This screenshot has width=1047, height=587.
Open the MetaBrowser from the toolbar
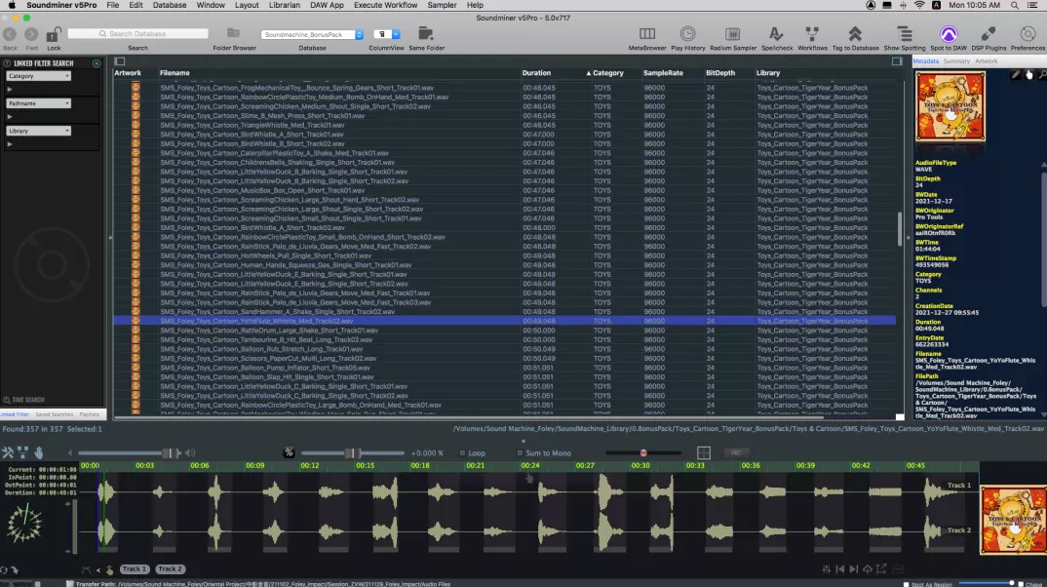tap(647, 34)
